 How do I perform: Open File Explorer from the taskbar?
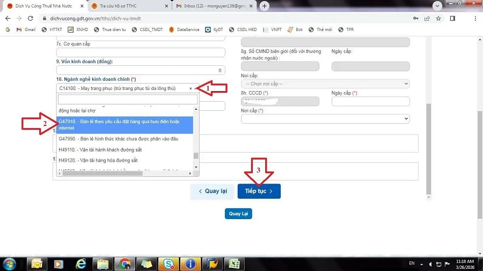pos(103,264)
